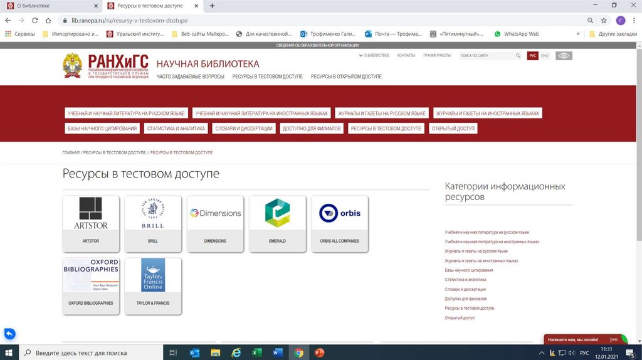Open the Taylor & Francis tile

pos(153,286)
